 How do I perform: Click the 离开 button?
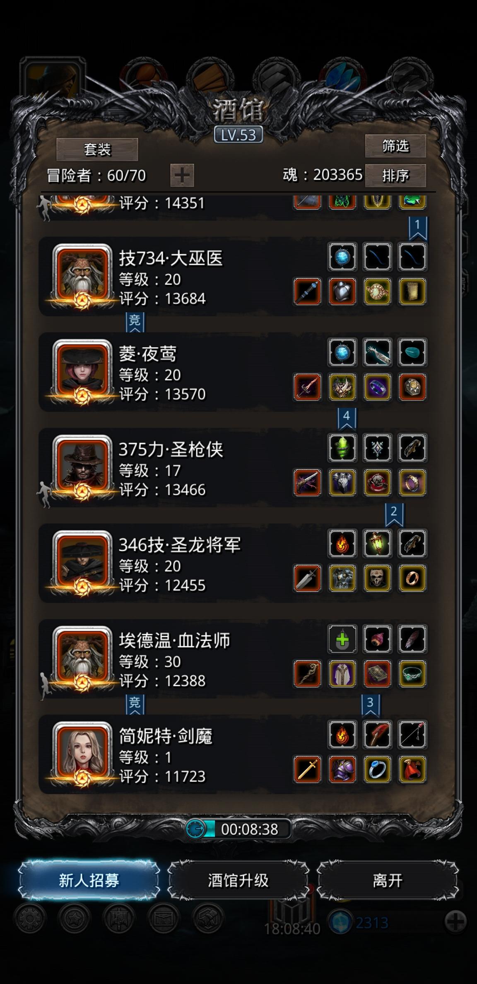coord(388,880)
